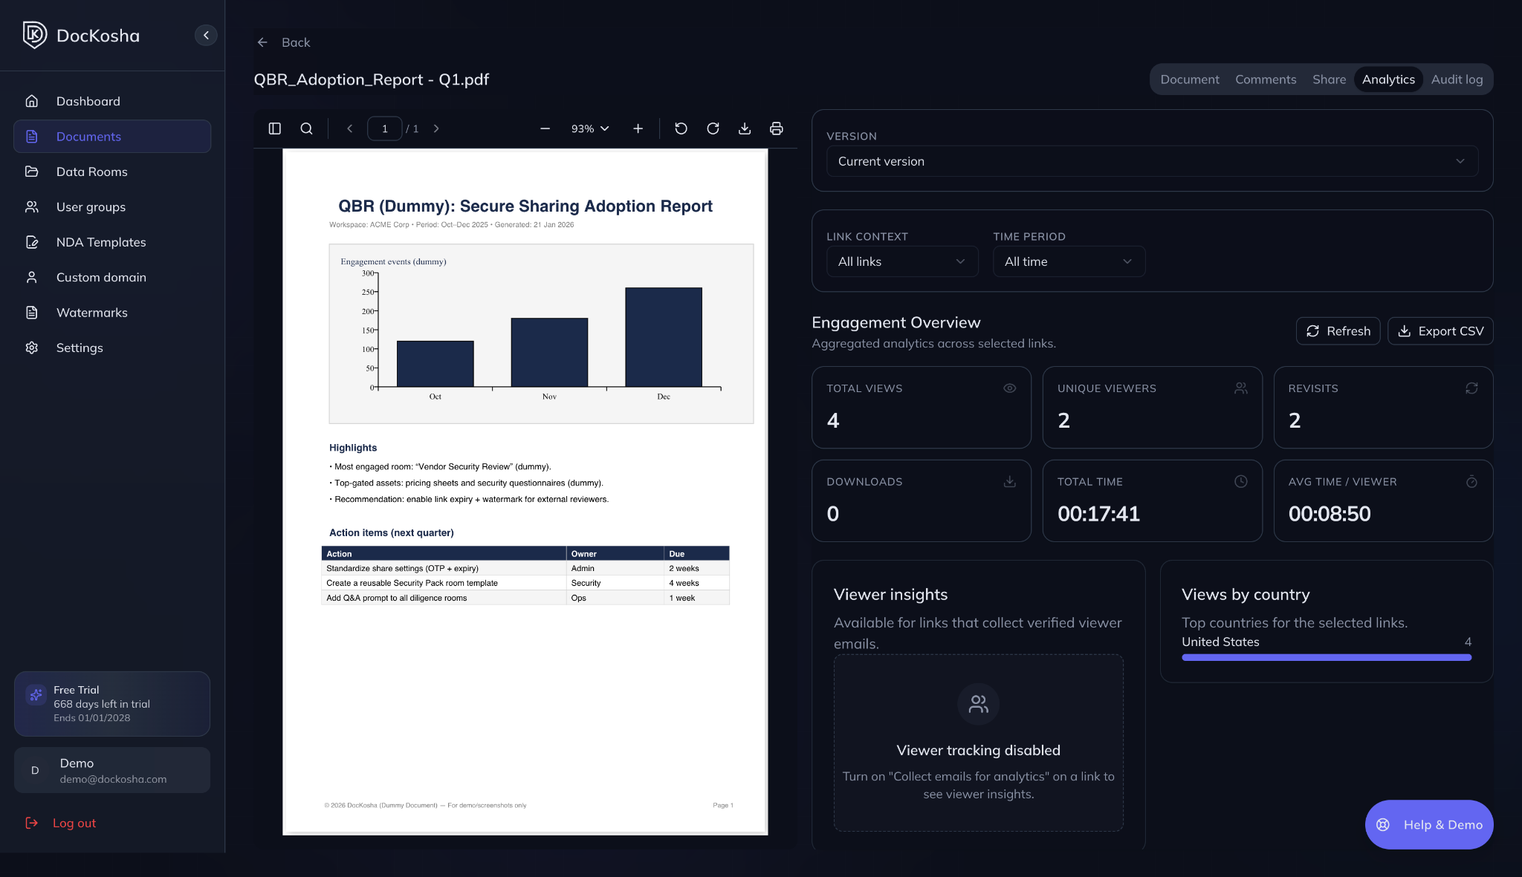Click the United States progress bar
This screenshot has width=1522, height=877.
[1326, 657]
